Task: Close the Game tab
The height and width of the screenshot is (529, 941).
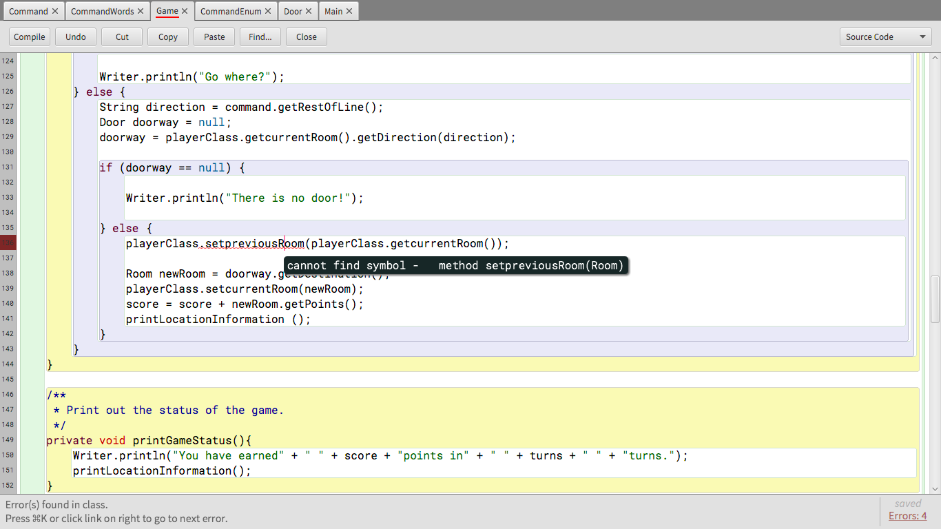Action: (185, 11)
